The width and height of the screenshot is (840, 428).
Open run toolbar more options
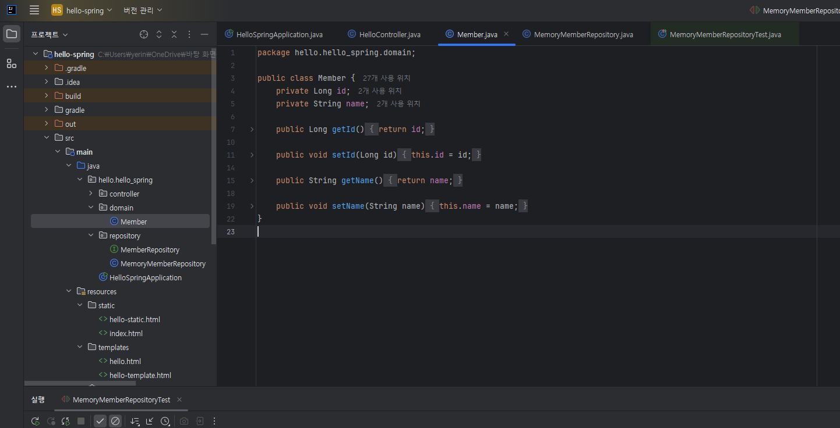214,421
